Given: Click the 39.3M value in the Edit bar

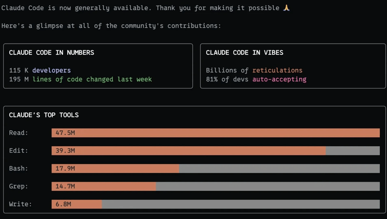Looking at the screenshot, I should (x=65, y=151).
